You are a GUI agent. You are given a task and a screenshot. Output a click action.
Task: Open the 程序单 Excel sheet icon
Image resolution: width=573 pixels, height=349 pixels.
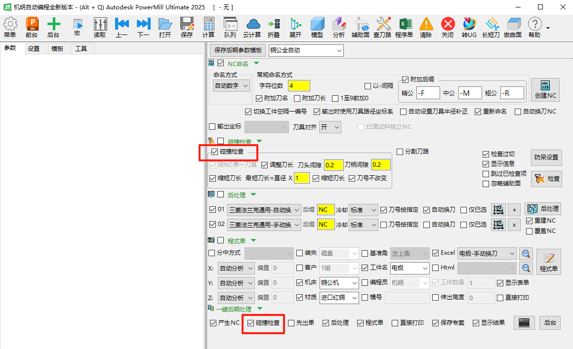pyautogui.click(x=404, y=27)
